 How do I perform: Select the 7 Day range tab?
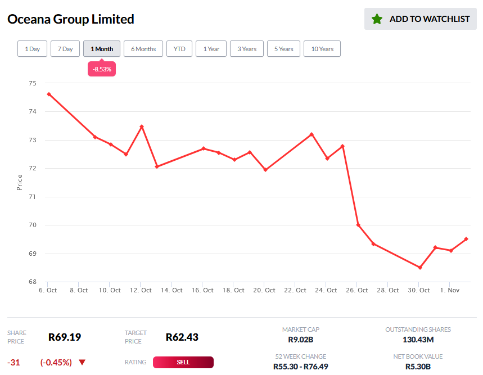point(65,49)
